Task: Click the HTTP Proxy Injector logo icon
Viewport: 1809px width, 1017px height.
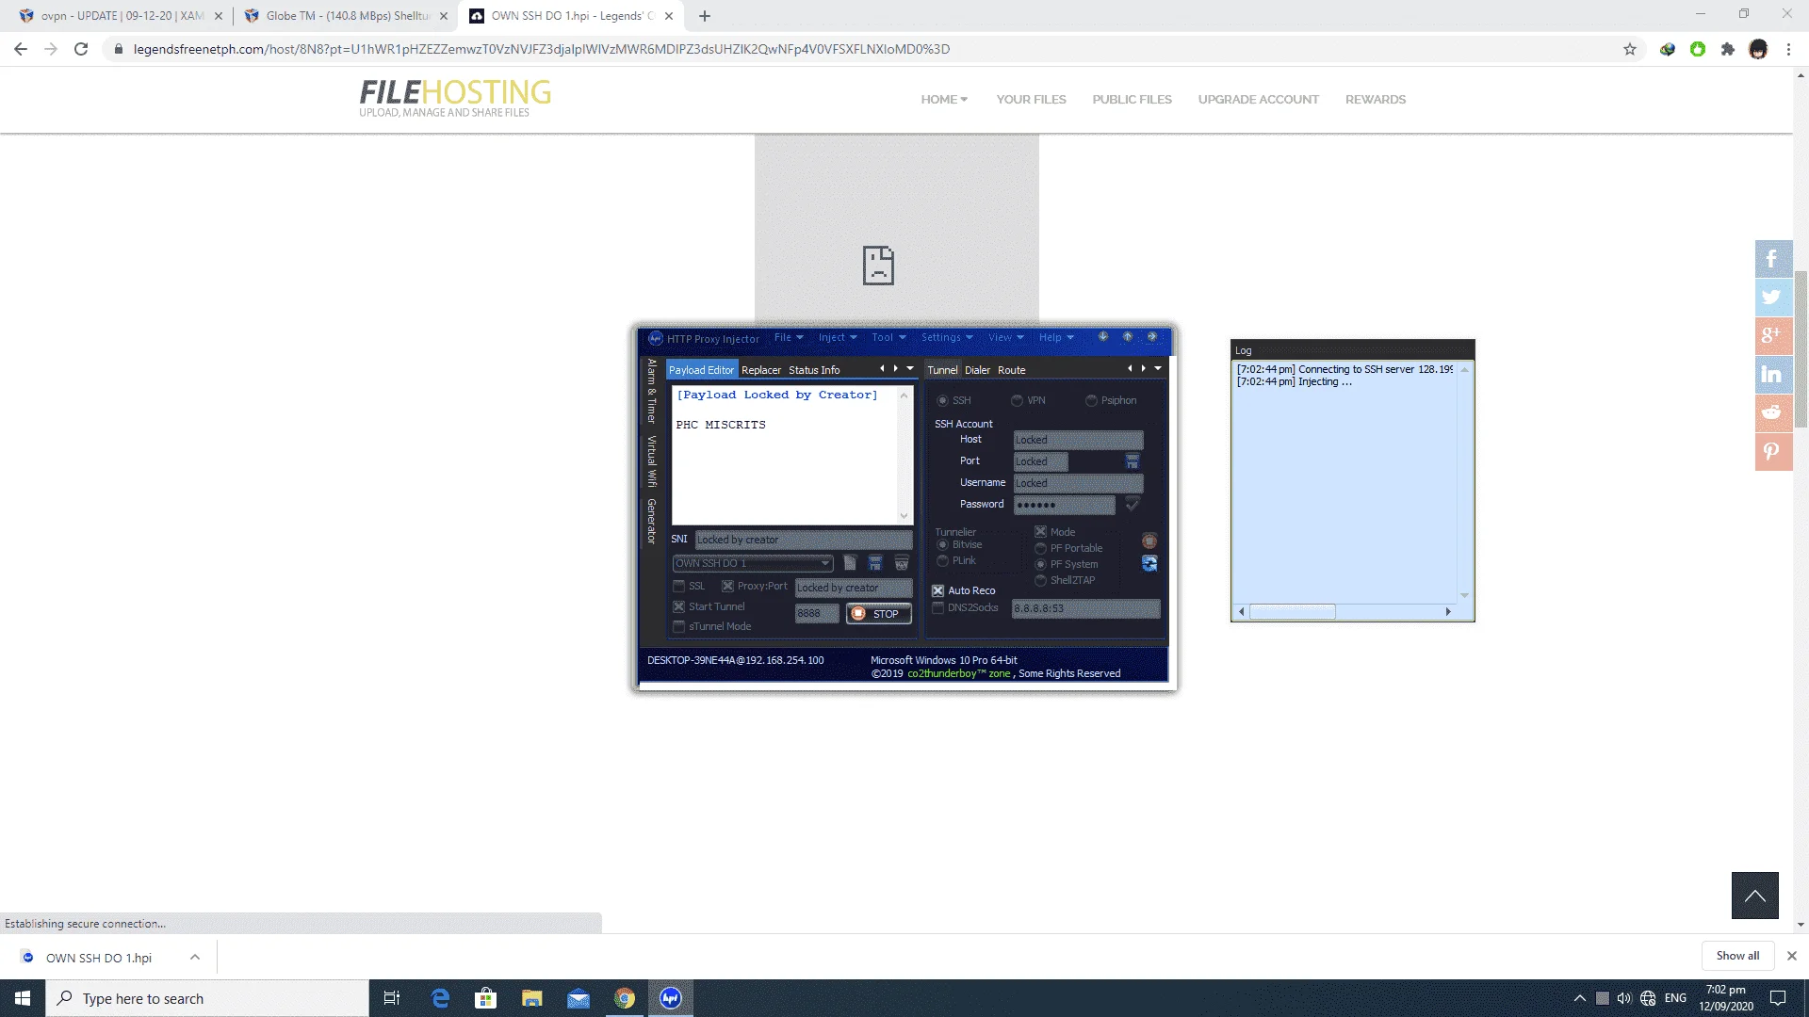Action: (656, 338)
